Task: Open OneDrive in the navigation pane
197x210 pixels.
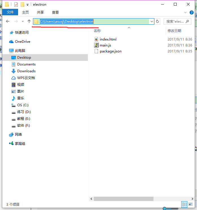Action: click(x=22, y=42)
